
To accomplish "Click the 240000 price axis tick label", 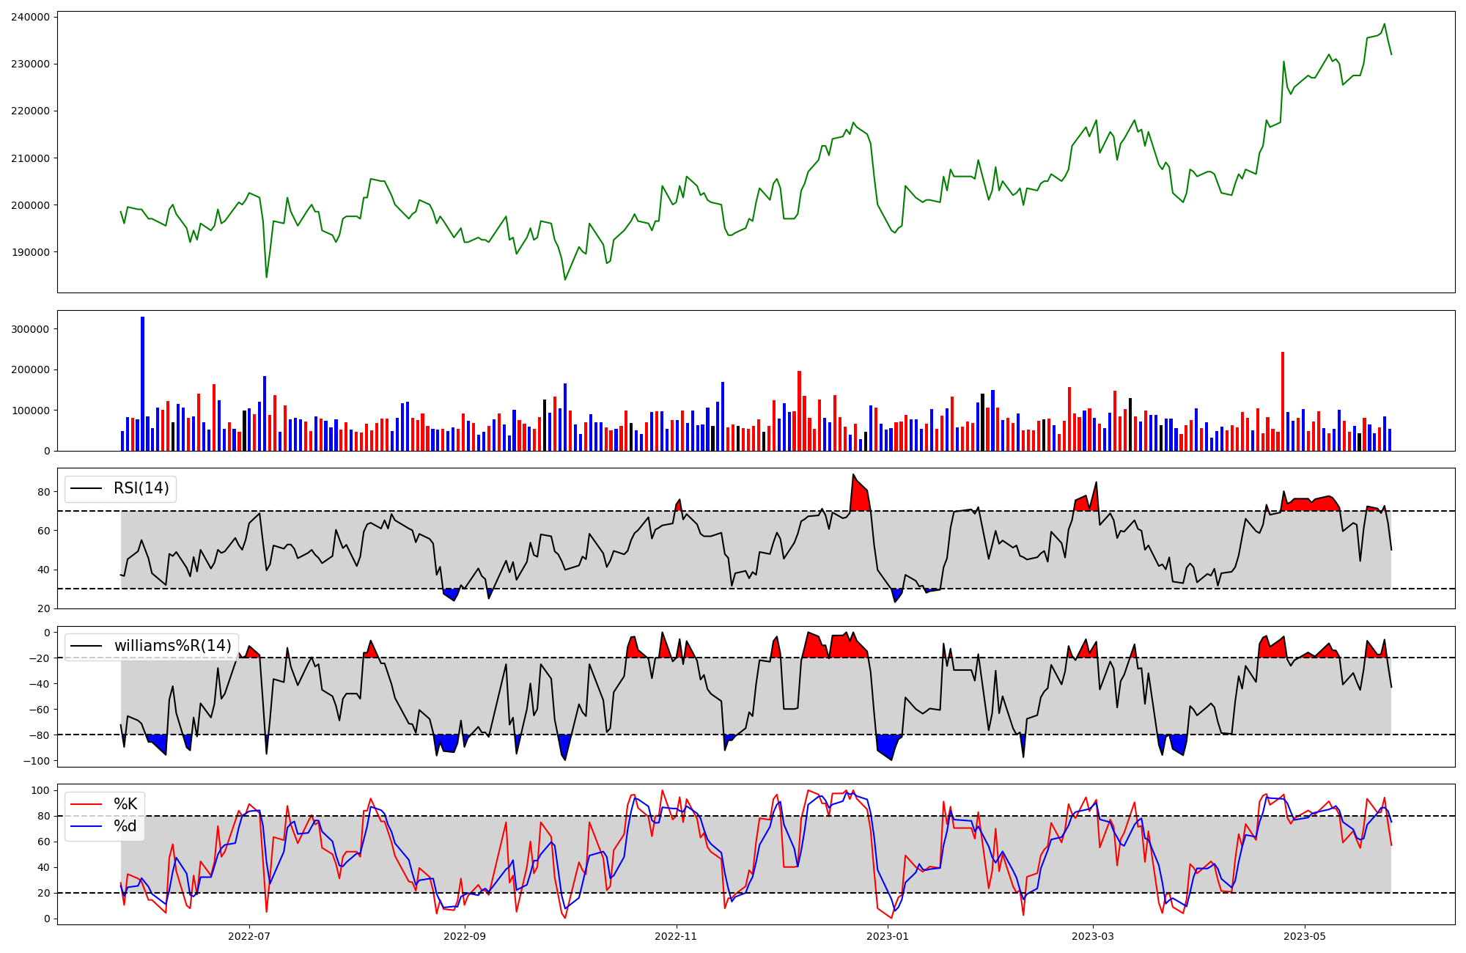I will tap(30, 17).
